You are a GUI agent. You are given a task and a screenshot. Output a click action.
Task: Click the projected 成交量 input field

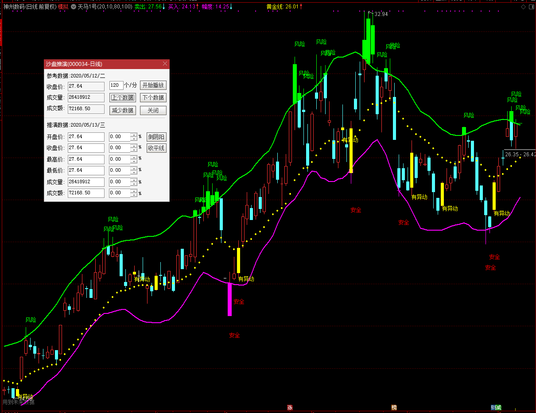point(86,182)
